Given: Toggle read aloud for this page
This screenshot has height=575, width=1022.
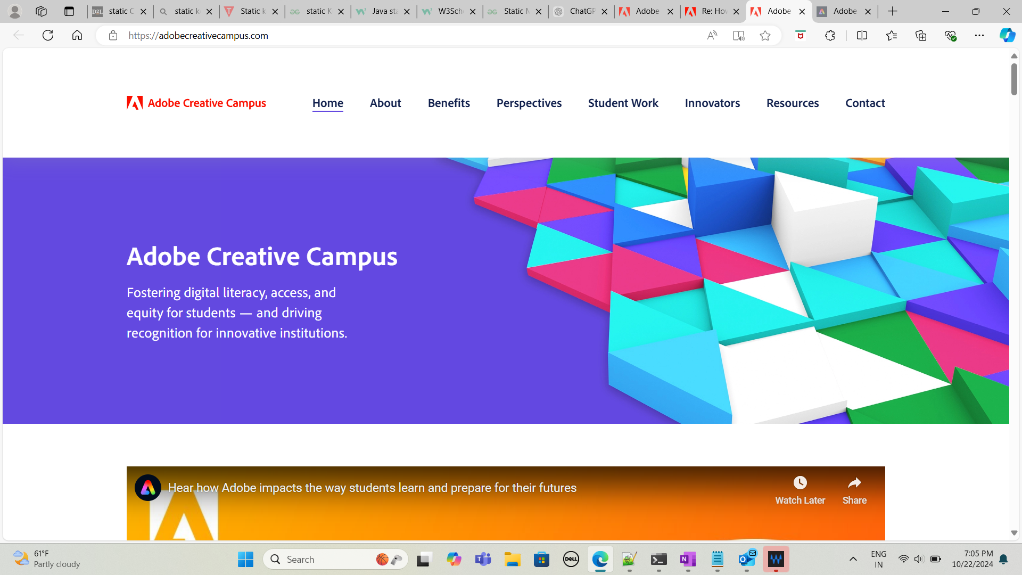Looking at the screenshot, I should tap(712, 36).
